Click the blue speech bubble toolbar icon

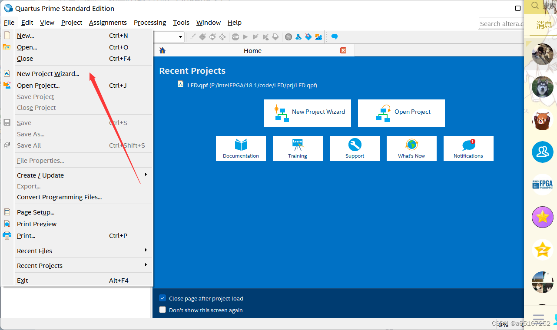click(x=334, y=37)
